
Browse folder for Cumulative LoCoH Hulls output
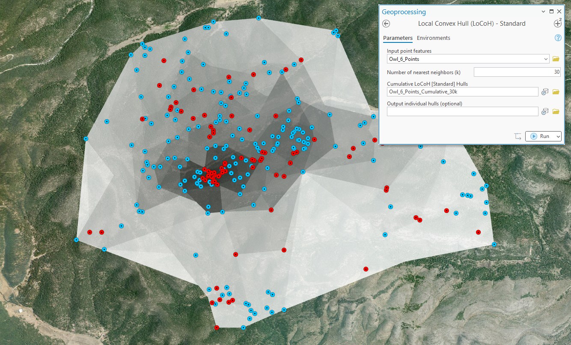click(x=556, y=92)
